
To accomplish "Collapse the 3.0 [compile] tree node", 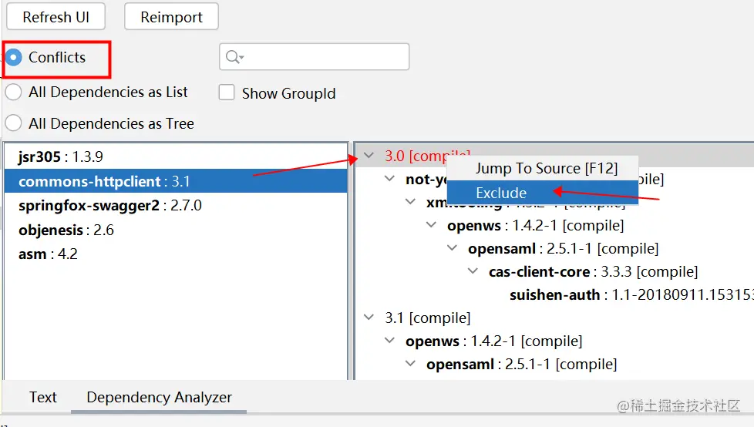I will point(369,156).
